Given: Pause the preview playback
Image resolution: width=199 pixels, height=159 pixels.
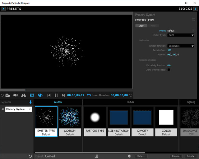Looking at the screenshot, I should click(56, 95).
